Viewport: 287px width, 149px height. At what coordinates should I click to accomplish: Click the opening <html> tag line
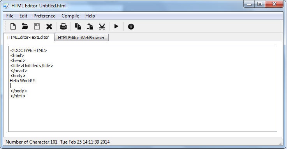pyautogui.click(x=17, y=55)
